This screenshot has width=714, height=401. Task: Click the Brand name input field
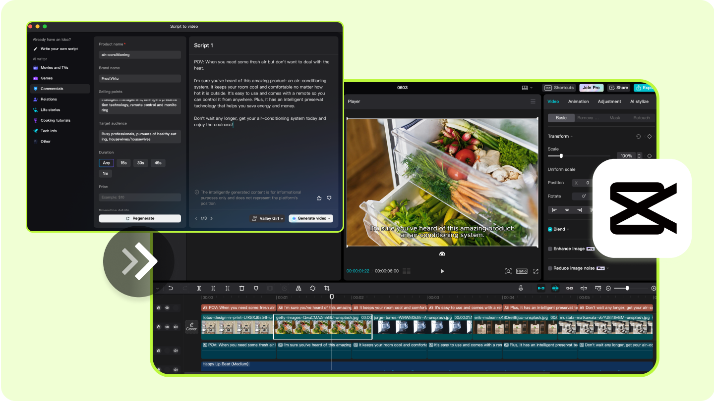coord(140,78)
